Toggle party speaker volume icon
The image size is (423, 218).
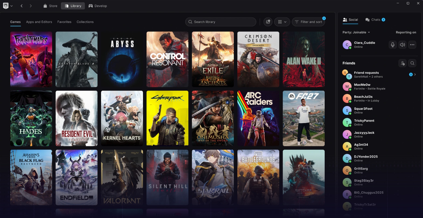coord(403,45)
